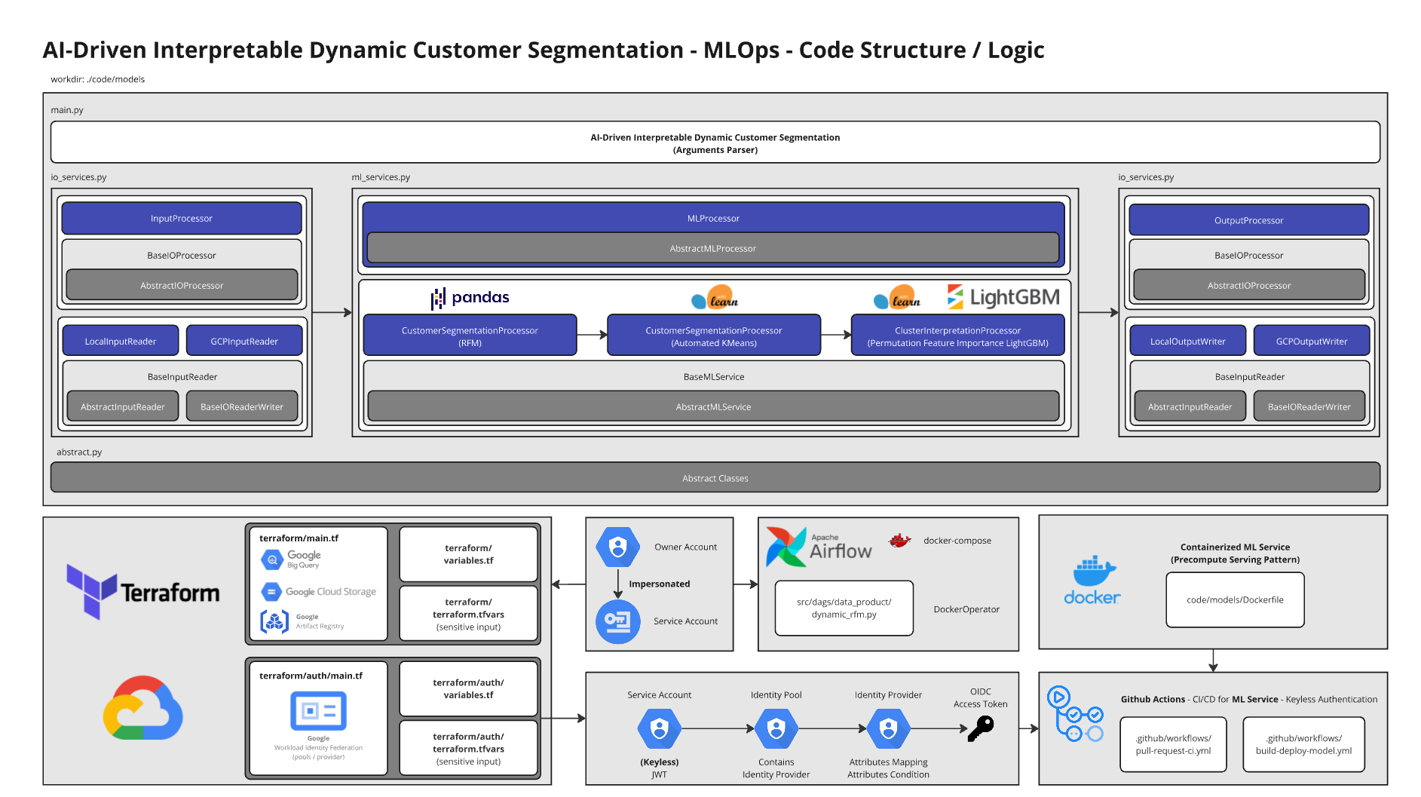The height and width of the screenshot is (797, 1421).
Task: Click the 'main.py' label
Action: [x=67, y=110]
